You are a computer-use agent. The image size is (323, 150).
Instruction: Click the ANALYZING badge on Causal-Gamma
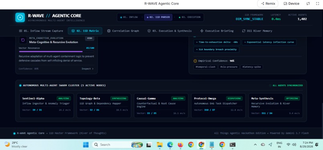tap(178, 99)
